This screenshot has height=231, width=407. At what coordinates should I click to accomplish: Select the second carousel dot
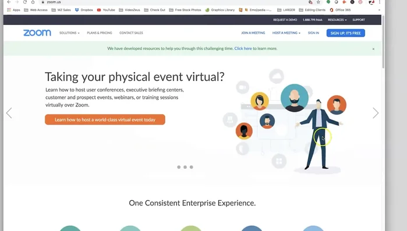tap(185, 167)
